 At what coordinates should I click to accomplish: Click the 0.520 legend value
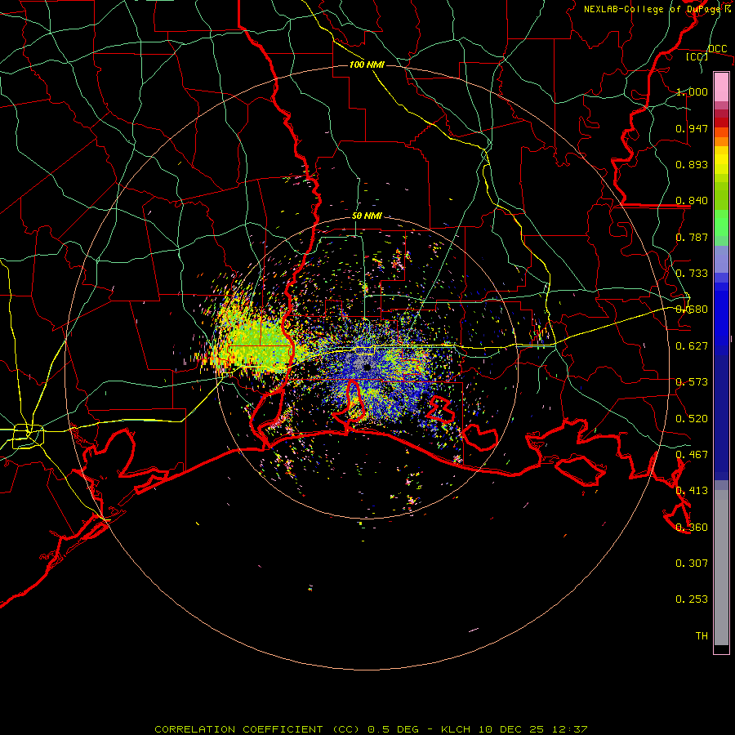(x=692, y=419)
